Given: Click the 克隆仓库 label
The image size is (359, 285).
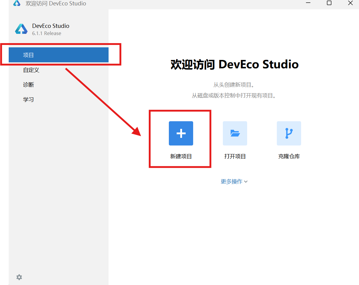Looking at the screenshot, I should pyautogui.click(x=289, y=156).
